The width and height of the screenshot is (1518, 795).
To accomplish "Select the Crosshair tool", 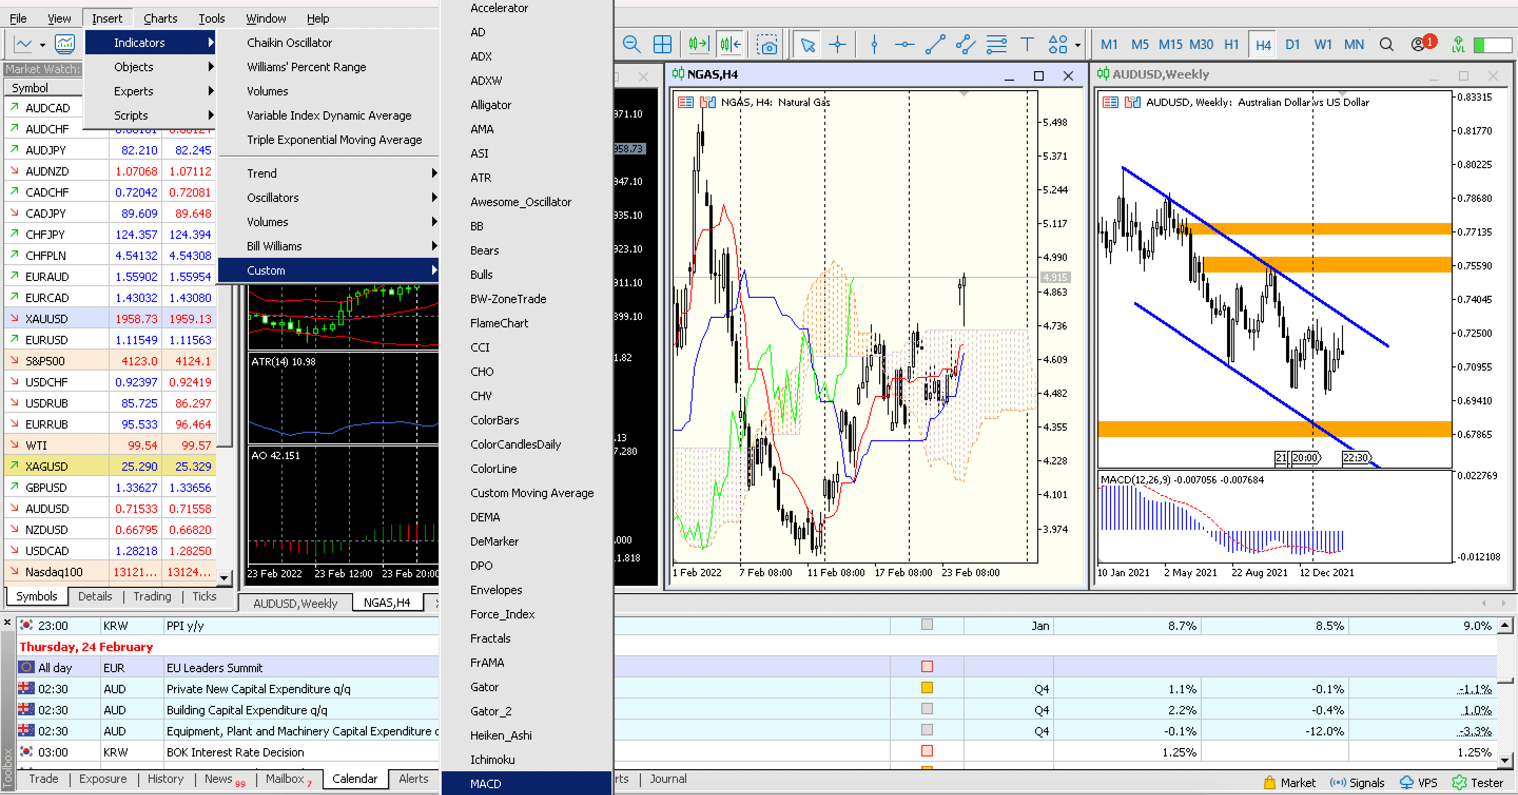I will pyautogui.click(x=838, y=44).
